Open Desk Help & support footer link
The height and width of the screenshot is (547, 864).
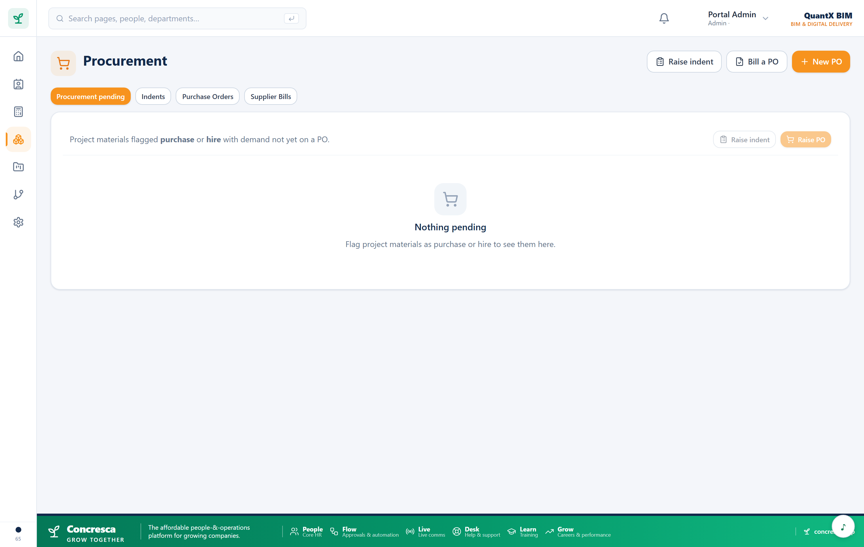pyautogui.click(x=476, y=531)
